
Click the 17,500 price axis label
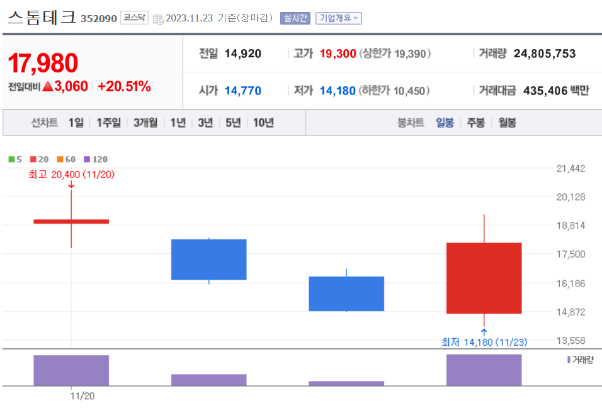point(571,254)
